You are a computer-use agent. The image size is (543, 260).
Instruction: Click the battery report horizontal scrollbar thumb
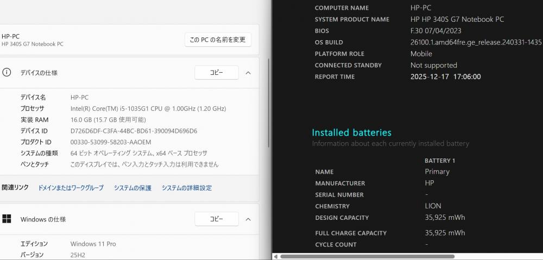(367, 257)
